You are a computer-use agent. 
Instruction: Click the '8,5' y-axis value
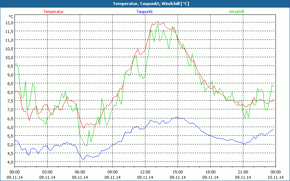click(11, 84)
